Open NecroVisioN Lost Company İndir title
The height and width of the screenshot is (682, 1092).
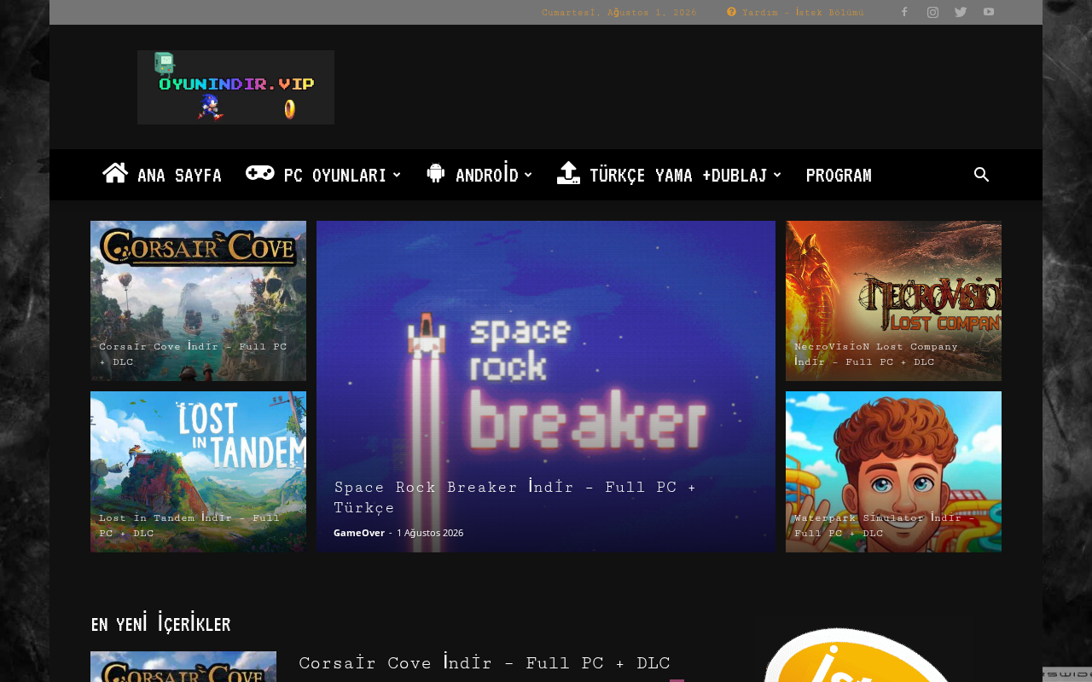(876, 354)
